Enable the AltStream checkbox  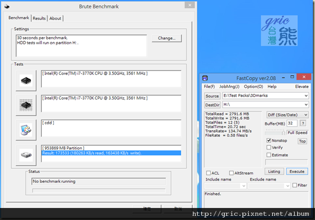(x=231, y=173)
